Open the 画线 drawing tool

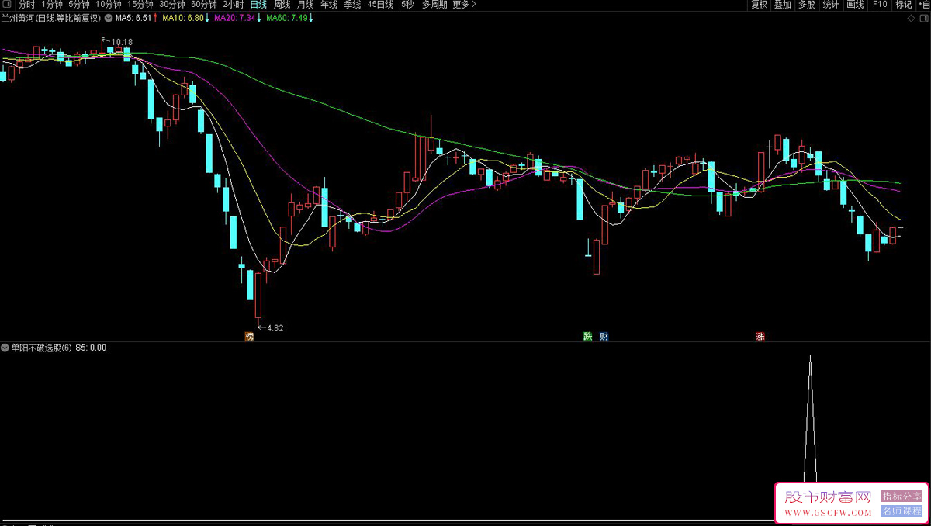point(855,5)
